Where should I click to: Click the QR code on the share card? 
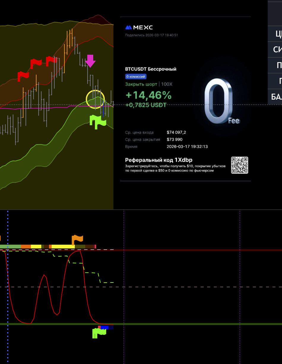coord(240,165)
